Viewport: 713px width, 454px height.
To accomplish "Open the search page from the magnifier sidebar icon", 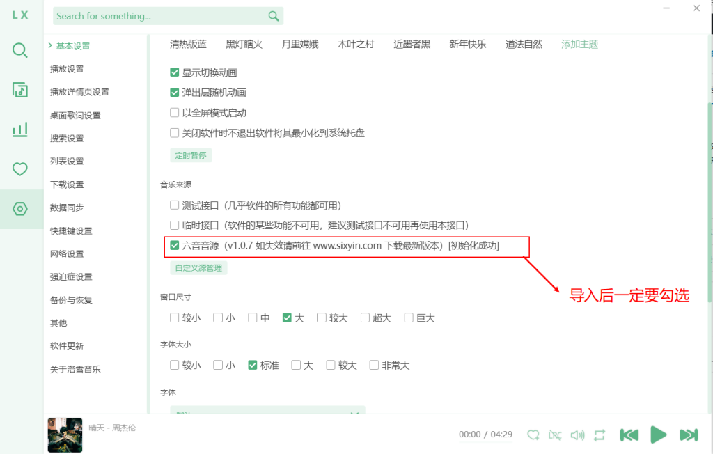I will click(19, 50).
